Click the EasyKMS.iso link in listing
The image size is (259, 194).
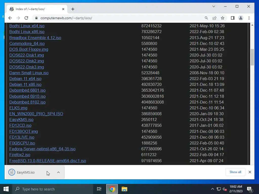[21, 119]
